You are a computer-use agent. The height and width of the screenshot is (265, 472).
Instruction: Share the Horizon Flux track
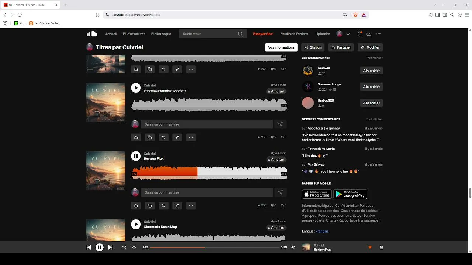click(136, 205)
